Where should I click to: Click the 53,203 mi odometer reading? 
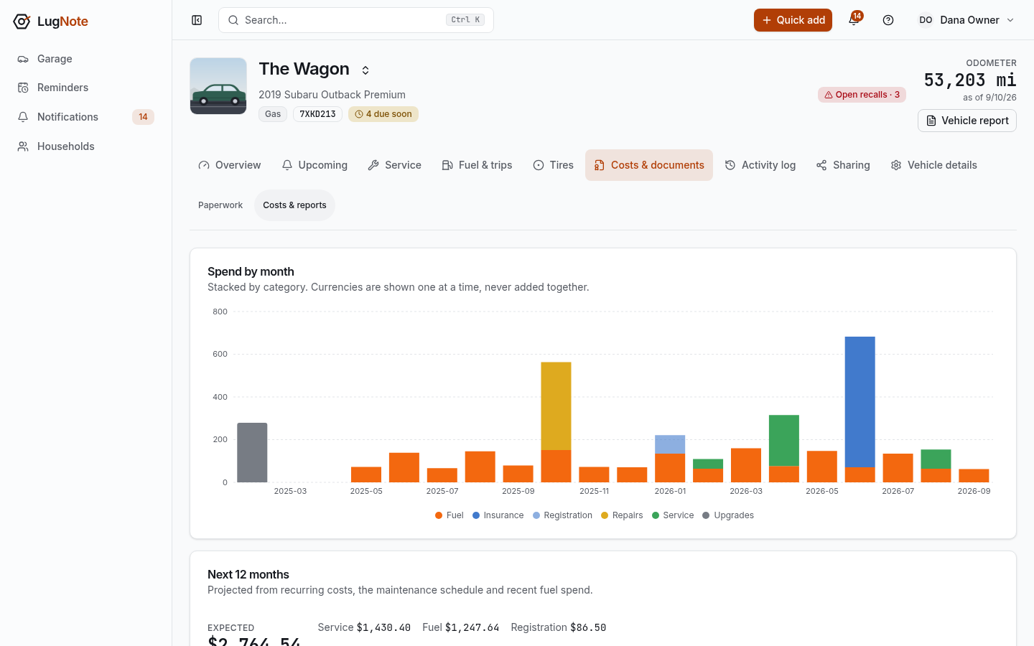click(970, 80)
